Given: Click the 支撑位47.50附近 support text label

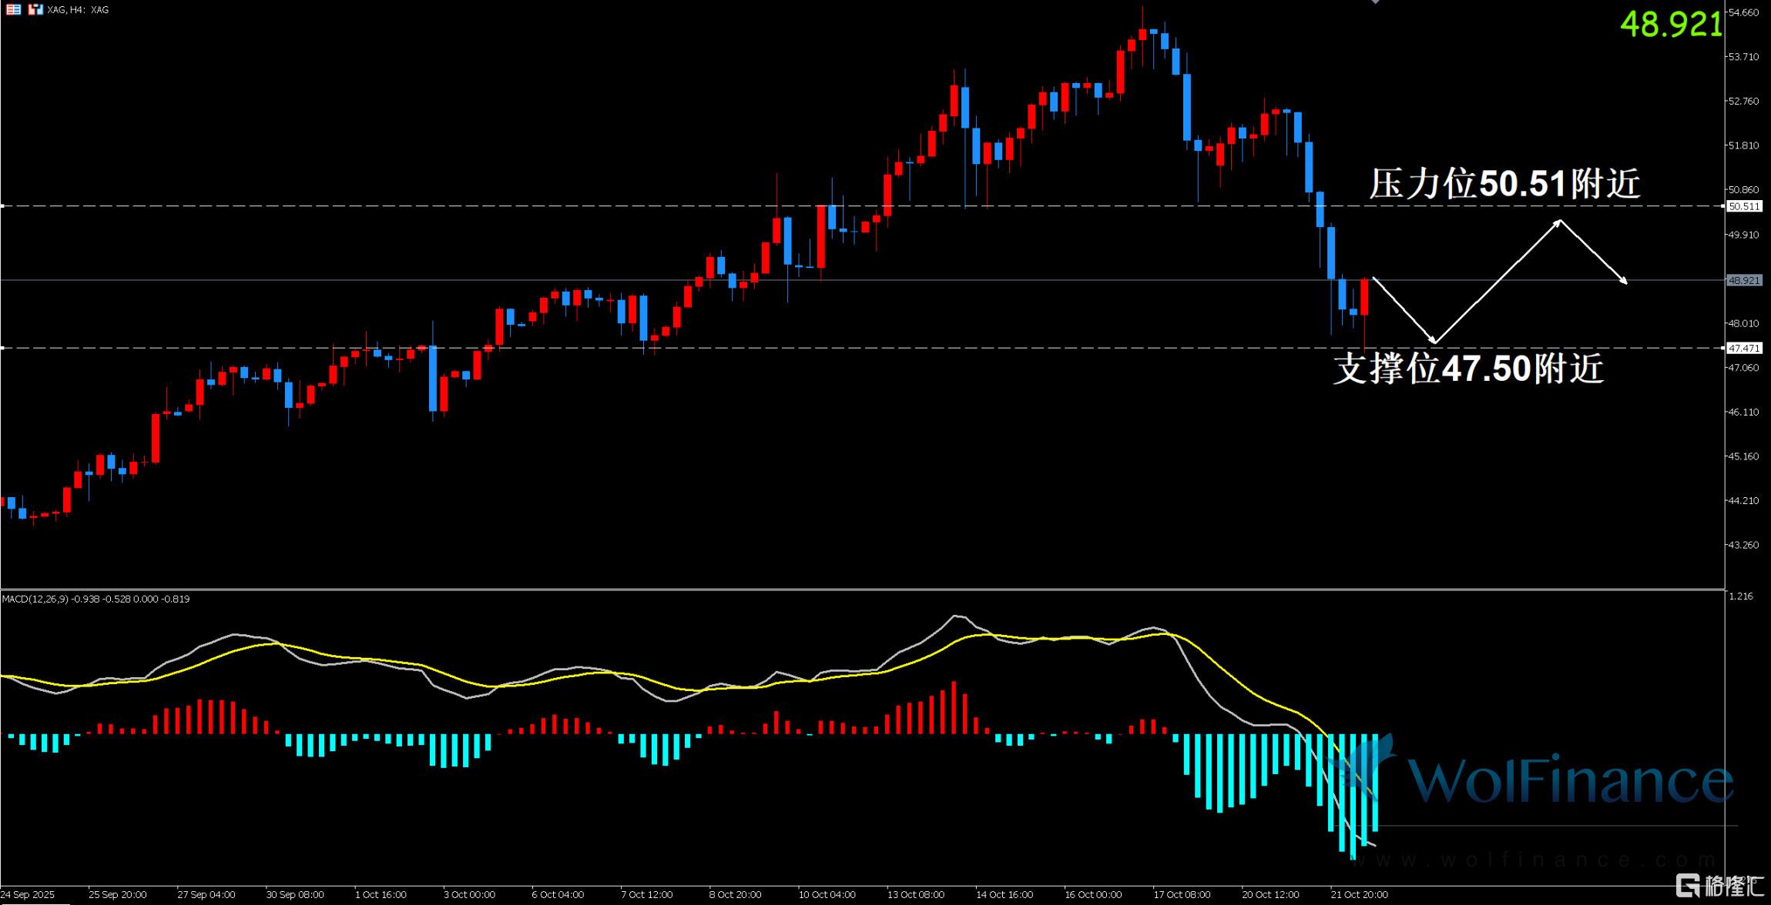Looking at the screenshot, I should pos(1468,369).
